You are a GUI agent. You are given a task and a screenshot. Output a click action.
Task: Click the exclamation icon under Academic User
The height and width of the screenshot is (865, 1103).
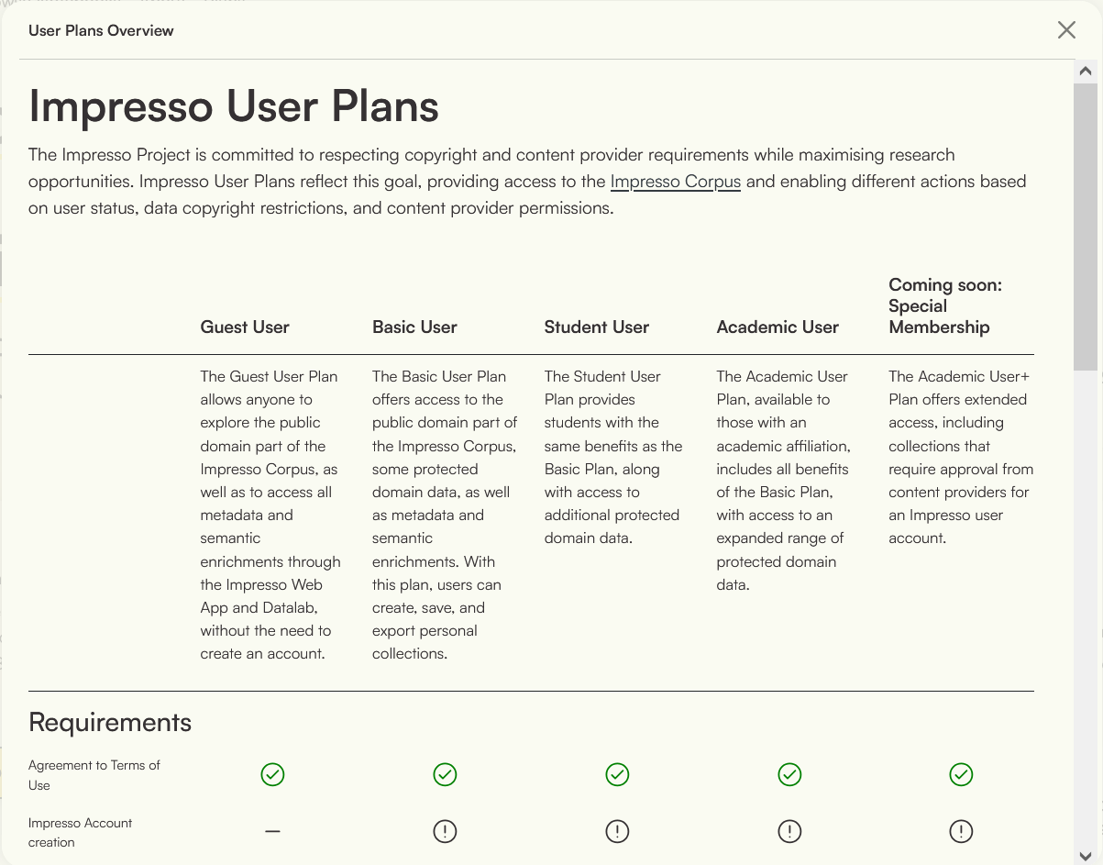click(789, 831)
